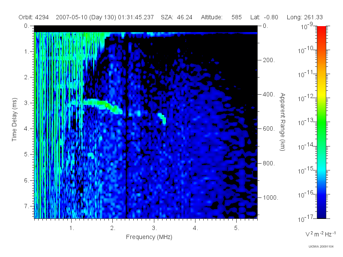Click the Orbit: 4294 header text
The image size is (343, 257).
click(33, 17)
